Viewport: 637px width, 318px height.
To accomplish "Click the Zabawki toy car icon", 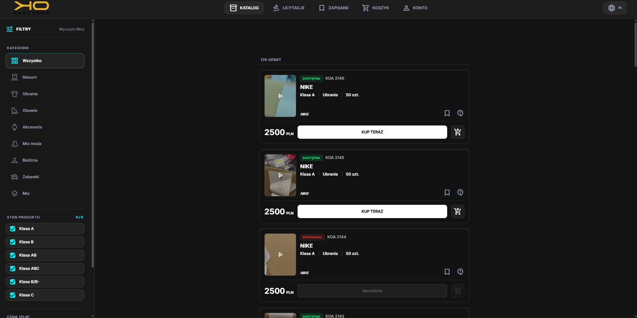I will pyautogui.click(x=15, y=177).
